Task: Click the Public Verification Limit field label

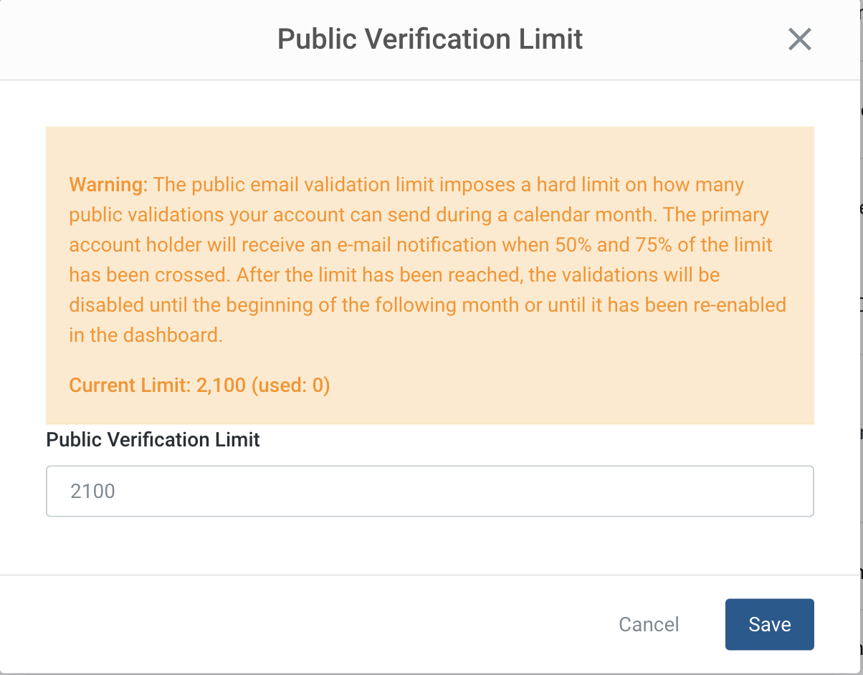Action: (x=153, y=439)
